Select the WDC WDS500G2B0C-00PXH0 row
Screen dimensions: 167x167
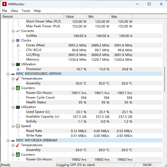tap(89, 74)
